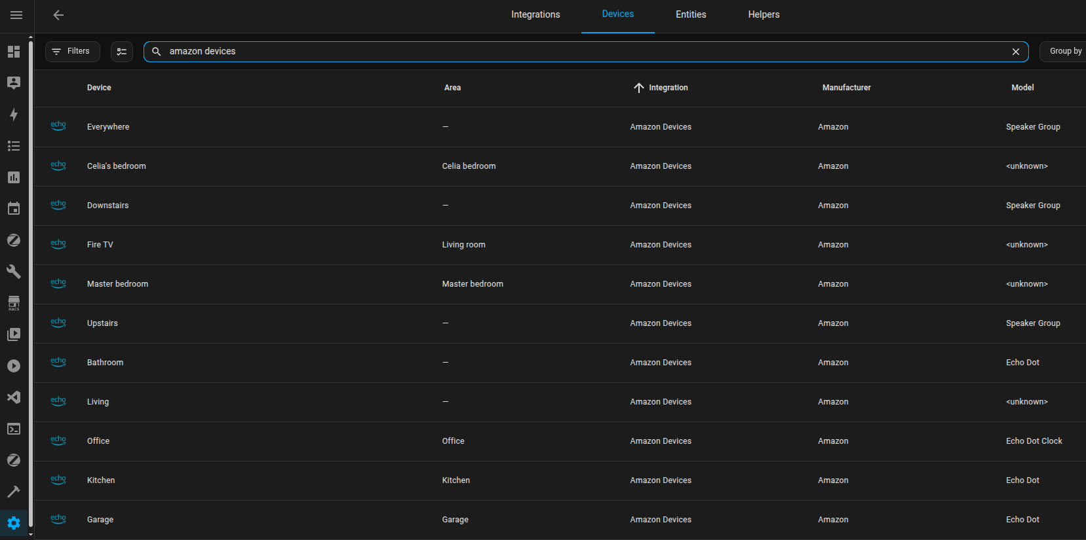Open the Developer tools hammer sidebar icon

point(14,492)
